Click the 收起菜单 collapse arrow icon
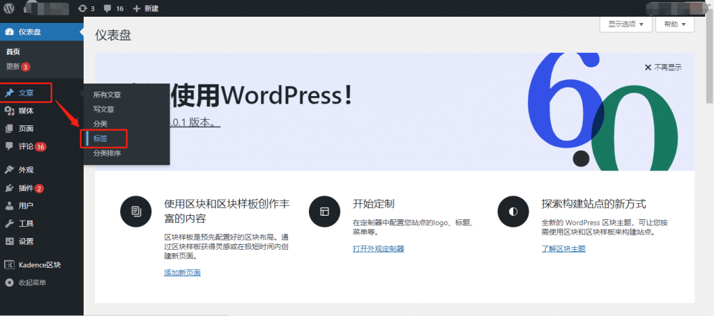The height and width of the screenshot is (316, 714). (10, 283)
